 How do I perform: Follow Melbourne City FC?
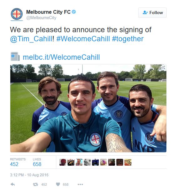pyautogui.click(x=152, y=13)
